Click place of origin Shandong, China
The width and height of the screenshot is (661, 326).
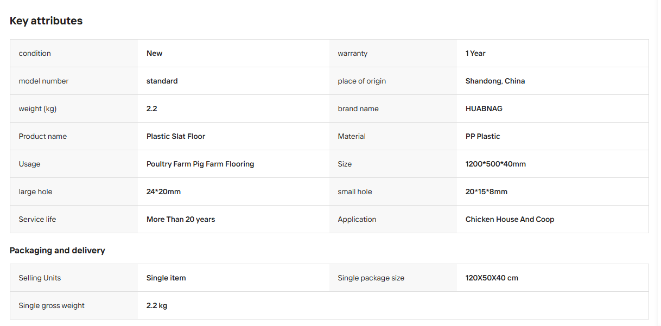(x=495, y=81)
